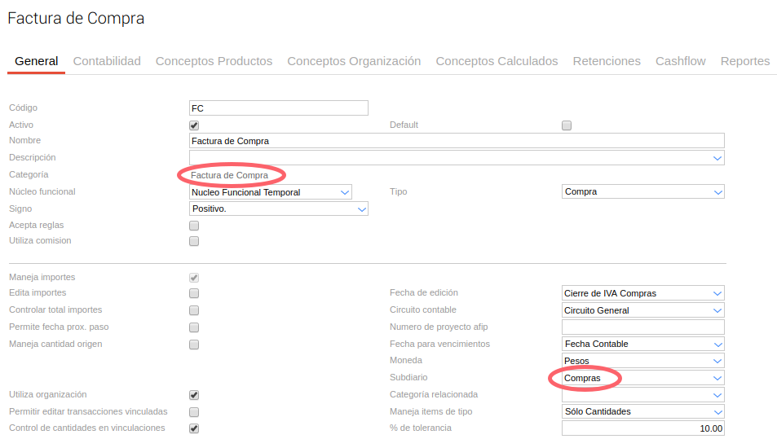This screenshot has height=439, width=777.
Task: Uncheck the Utiliza organización checkbox
Action: (x=194, y=395)
